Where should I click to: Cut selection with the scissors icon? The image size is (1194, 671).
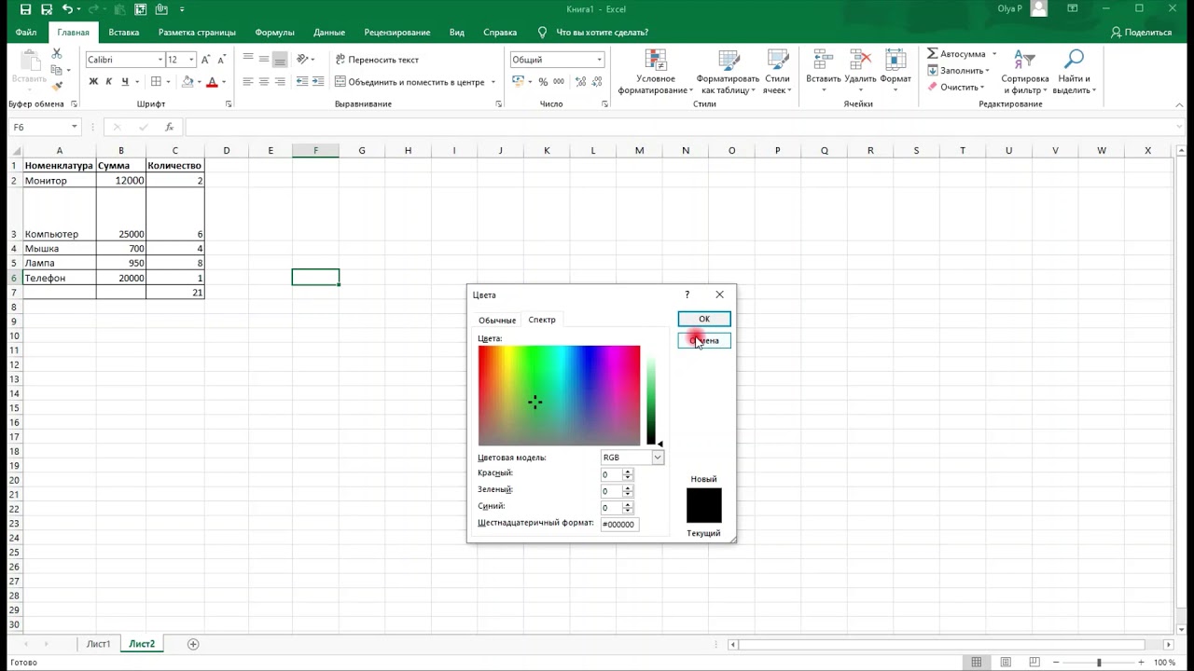click(x=57, y=54)
